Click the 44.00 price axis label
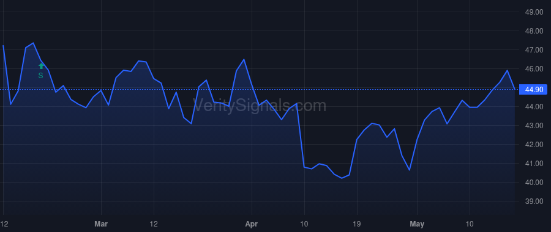The height and width of the screenshot is (232, 551). coord(534,107)
